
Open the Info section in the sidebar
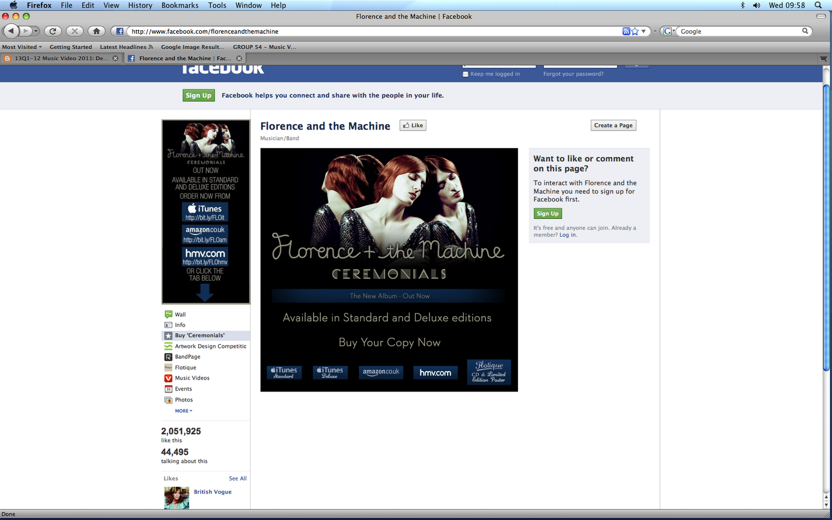tap(180, 325)
